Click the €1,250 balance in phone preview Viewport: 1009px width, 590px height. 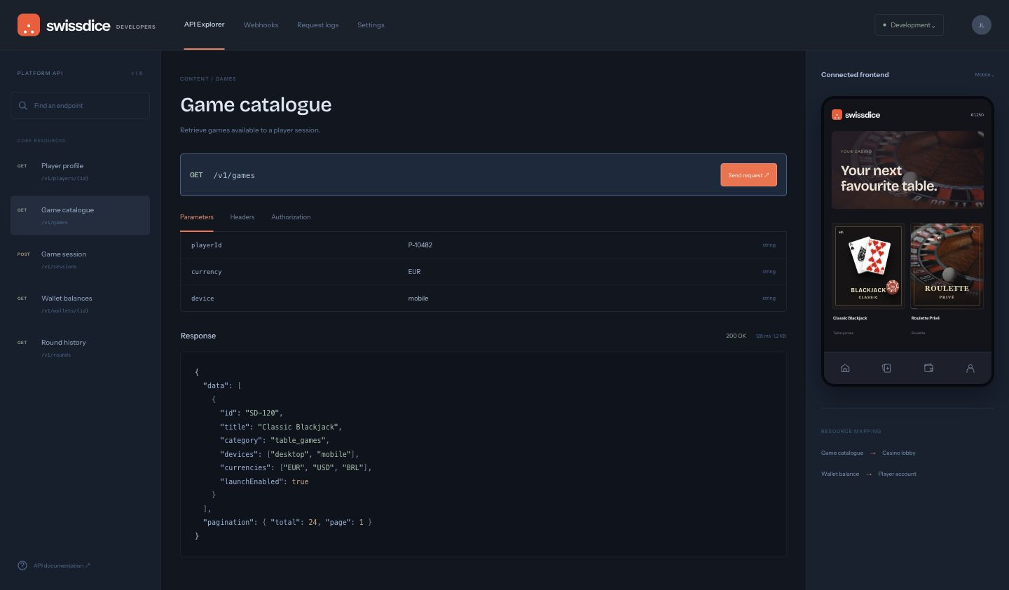pyautogui.click(x=977, y=115)
